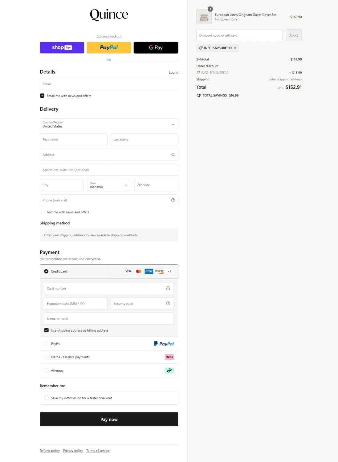The height and width of the screenshot is (462, 338).
Task: Uncheck Email me with news and offers
Action: [x=42, y=96]
